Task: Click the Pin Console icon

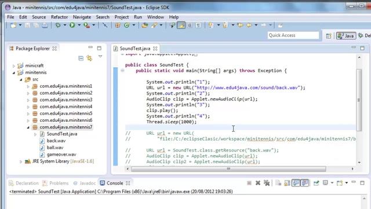Action: click(316, 183)
